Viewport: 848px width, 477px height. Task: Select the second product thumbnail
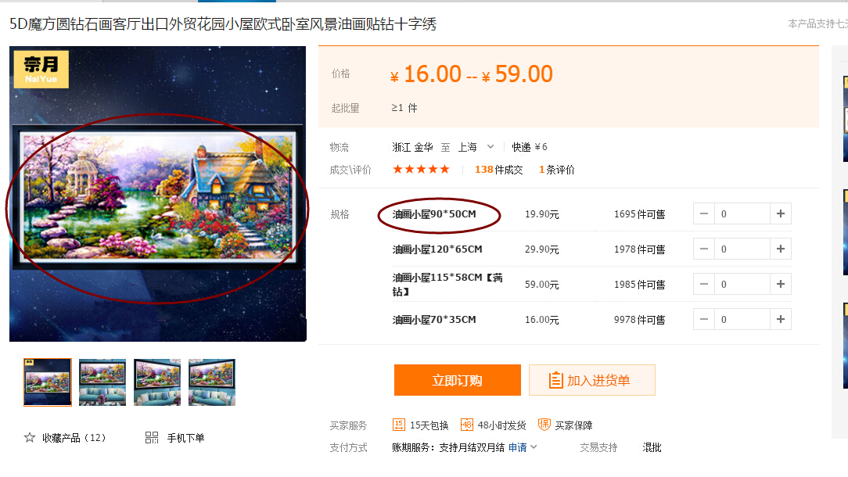point(102,382)
